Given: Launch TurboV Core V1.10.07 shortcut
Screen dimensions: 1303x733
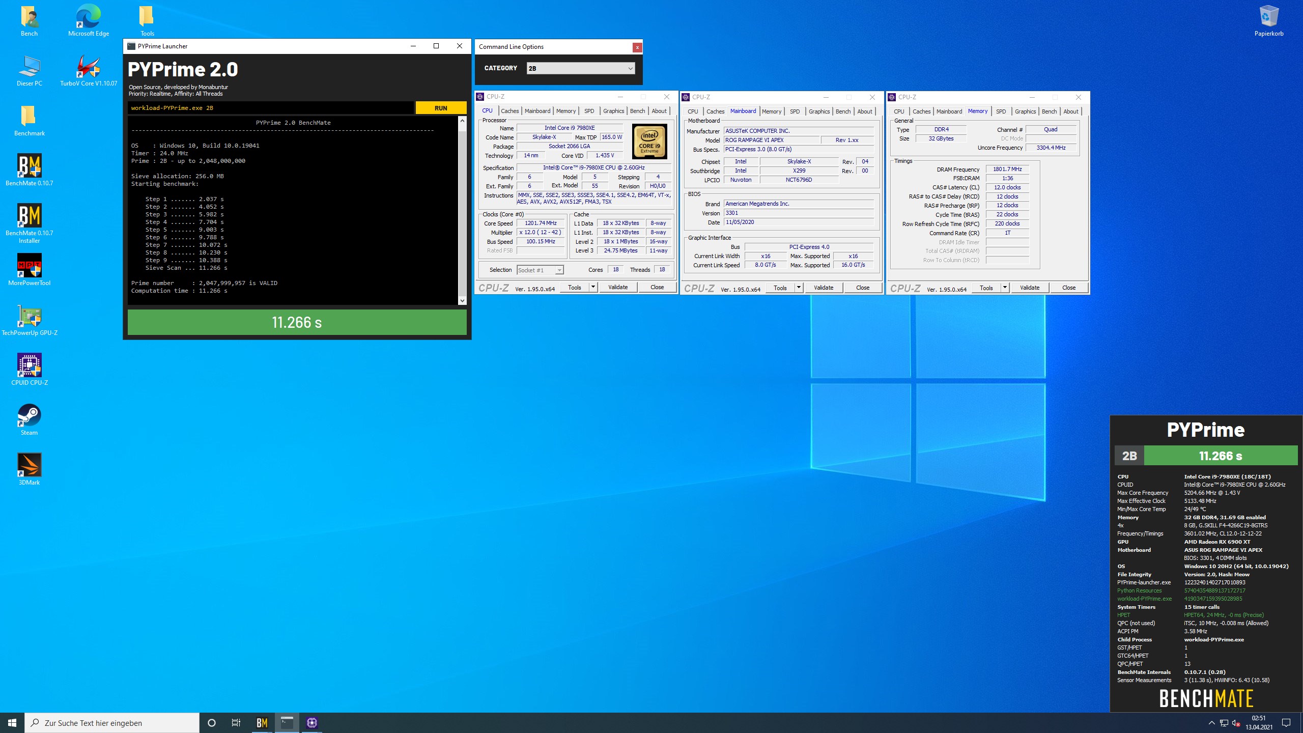Looking at the screenshot, I should (x=89, y=71).
